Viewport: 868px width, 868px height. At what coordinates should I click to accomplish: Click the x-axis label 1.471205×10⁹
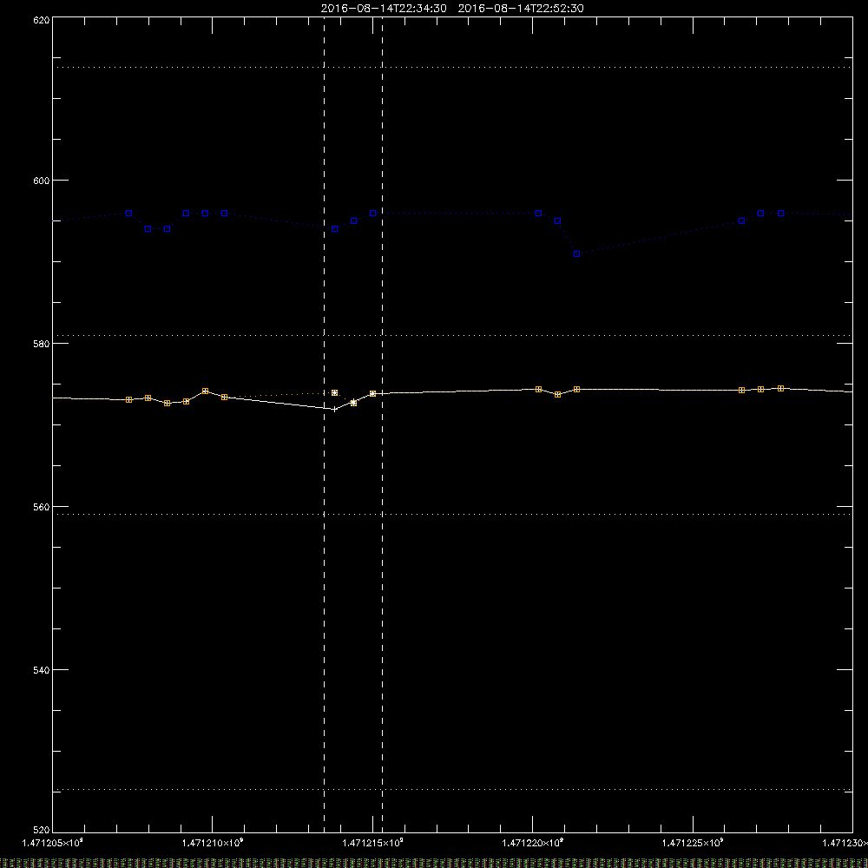click(x=53, y=843)
